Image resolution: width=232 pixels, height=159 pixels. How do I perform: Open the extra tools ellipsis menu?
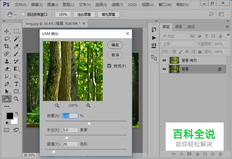point(7,106)
